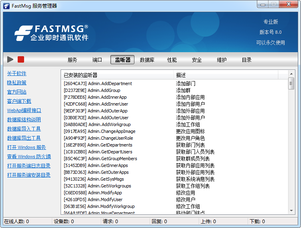Viewport: 301px width, 228px height.
Task: Select the Admin.AddInnerApp listener row
Action: click(x=174, y=97)
